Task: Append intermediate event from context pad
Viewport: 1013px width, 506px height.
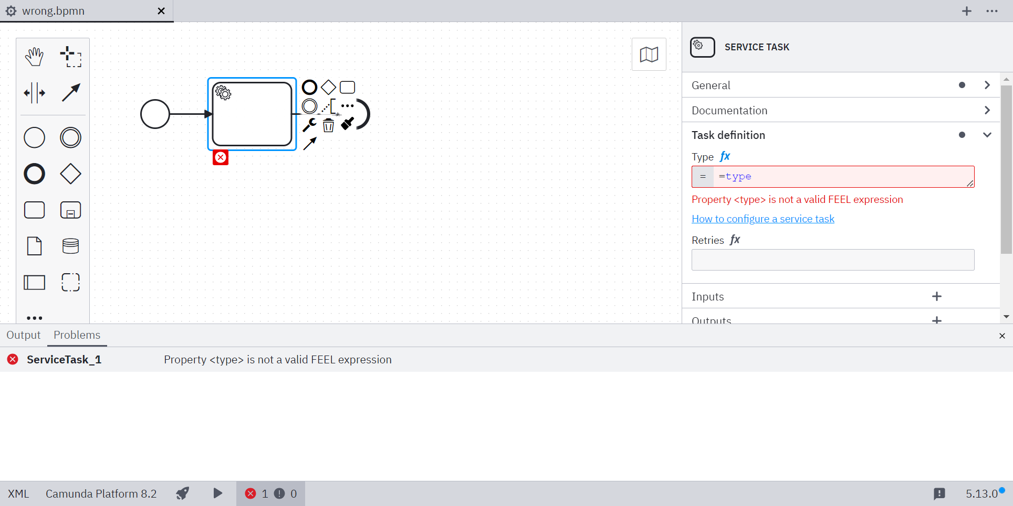Action: [310, 106]
